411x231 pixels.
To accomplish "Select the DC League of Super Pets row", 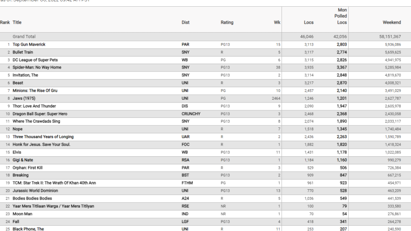I will click(x=205, y=60).
